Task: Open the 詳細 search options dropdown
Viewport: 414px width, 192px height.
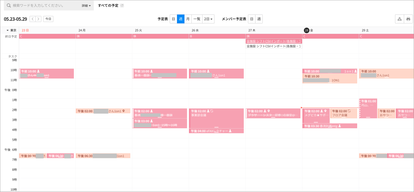Action: point(86,6)
